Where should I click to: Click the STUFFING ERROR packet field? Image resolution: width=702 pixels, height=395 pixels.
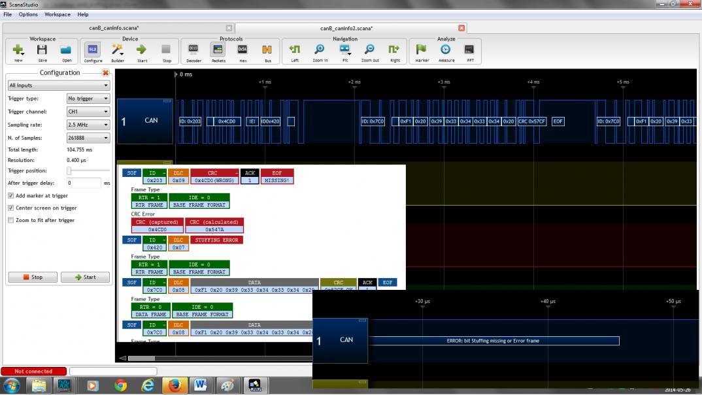pos(217,240)
